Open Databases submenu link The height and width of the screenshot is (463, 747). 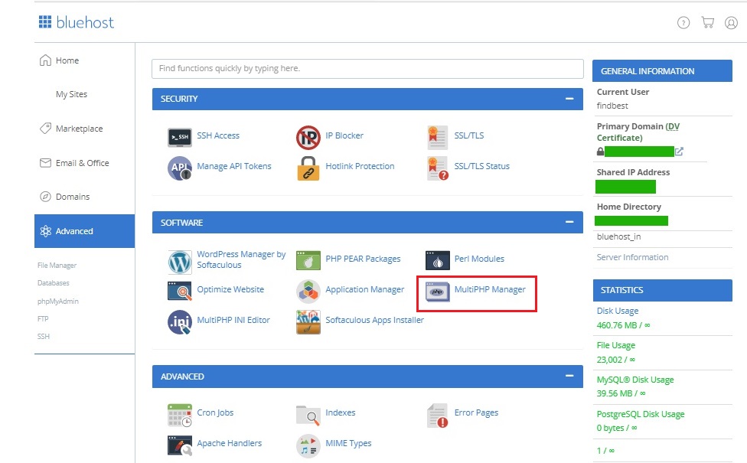54,283
